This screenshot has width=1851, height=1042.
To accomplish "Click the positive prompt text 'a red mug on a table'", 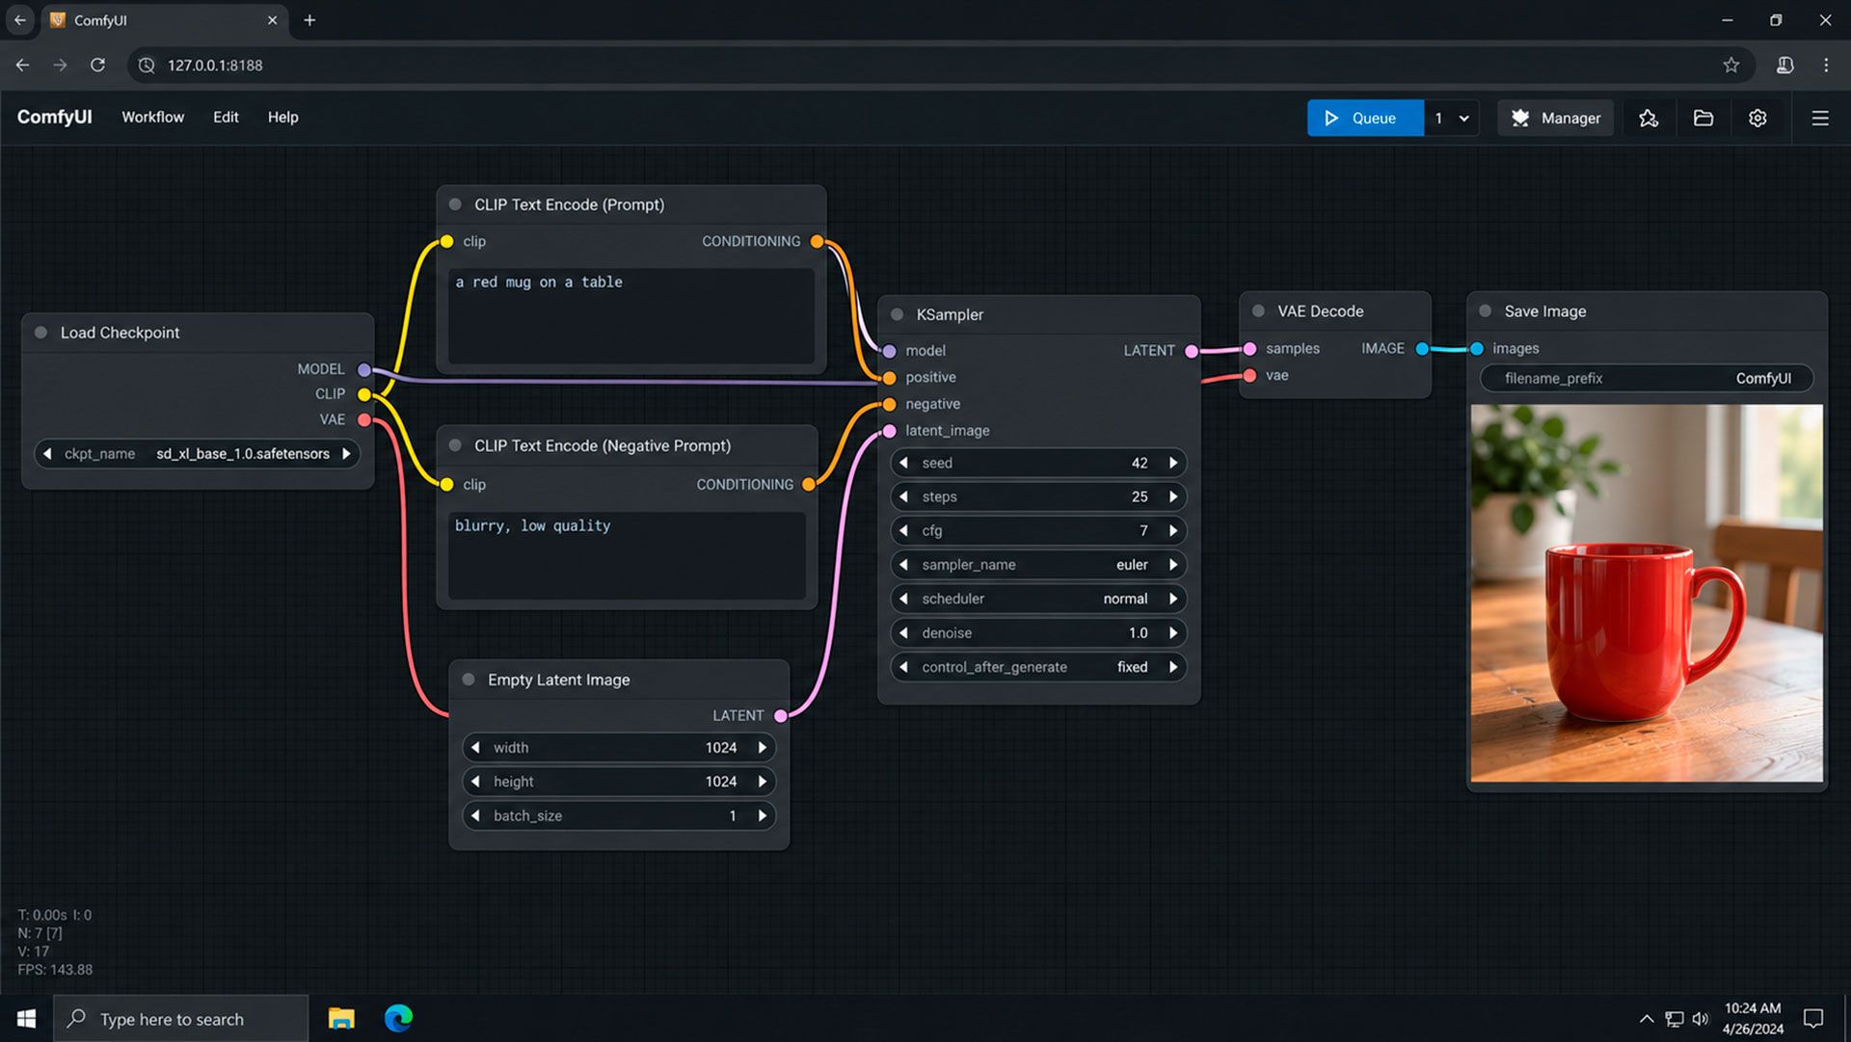I will pyautogui.click(x=539, y=282).
